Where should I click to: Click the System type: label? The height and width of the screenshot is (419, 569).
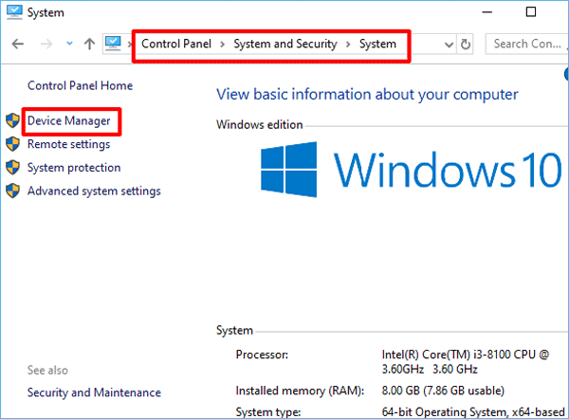[268, 412]
